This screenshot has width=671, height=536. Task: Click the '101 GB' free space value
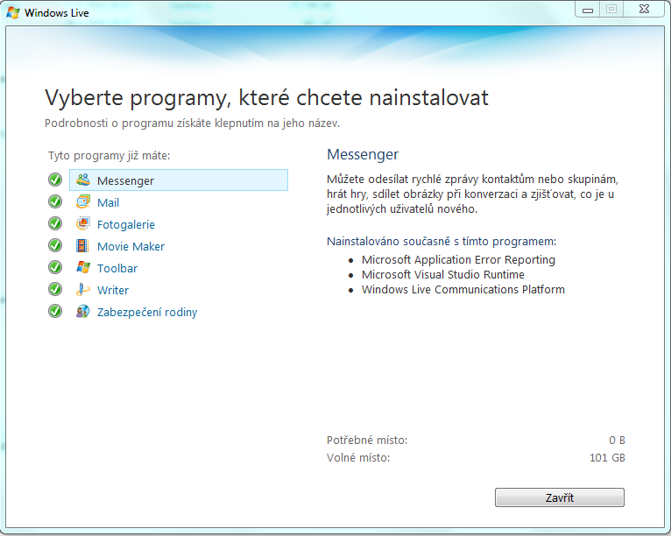point(607,458)
